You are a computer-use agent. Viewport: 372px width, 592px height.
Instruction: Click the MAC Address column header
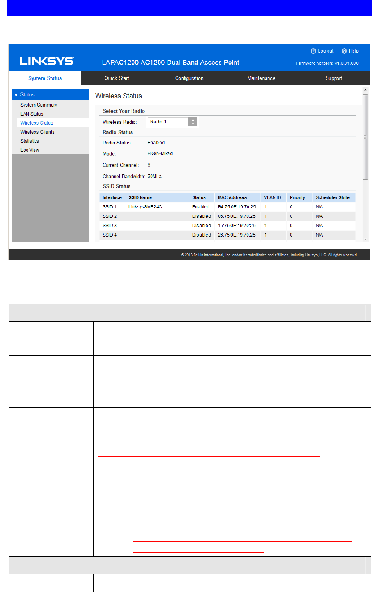232,197
